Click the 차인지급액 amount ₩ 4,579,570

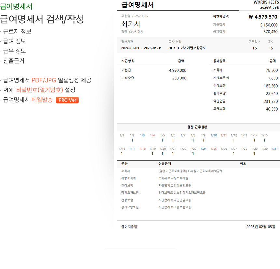pos(263,17)
